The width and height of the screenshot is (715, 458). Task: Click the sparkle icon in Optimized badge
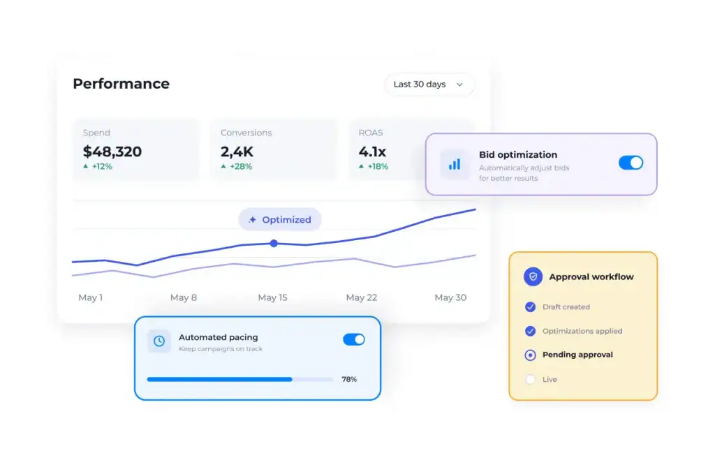252,220
